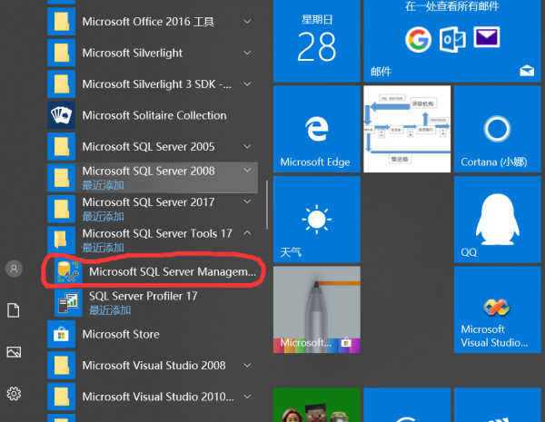The image size is (545, 422).
Task: Open the Cortana tile
Action: click(496, 129)
